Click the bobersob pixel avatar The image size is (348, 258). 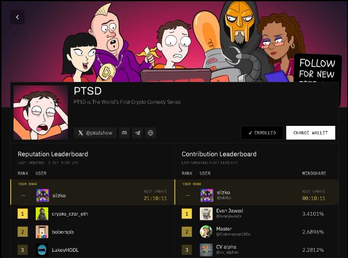click(x=42, y=232)
